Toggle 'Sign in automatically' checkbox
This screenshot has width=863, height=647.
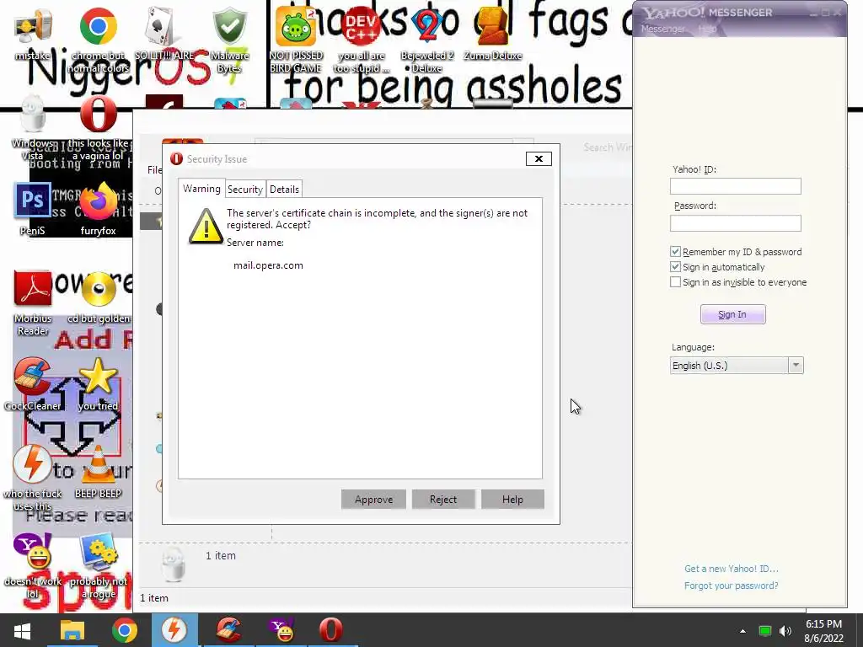(x=675, y=267)
